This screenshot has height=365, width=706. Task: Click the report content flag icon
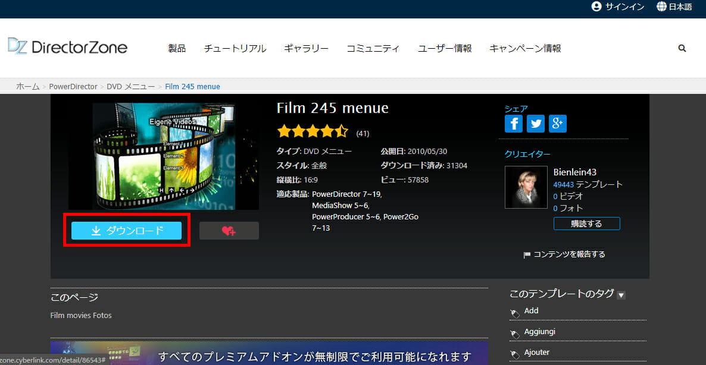click(527, 255)
